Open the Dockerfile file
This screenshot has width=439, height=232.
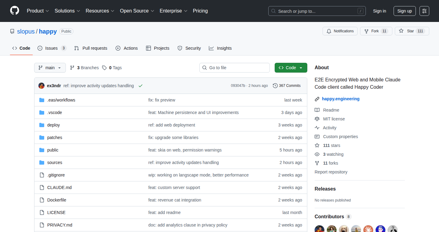click(x=57, y=200)
